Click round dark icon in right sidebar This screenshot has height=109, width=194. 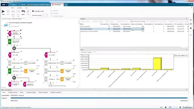(x=191, y=28)
